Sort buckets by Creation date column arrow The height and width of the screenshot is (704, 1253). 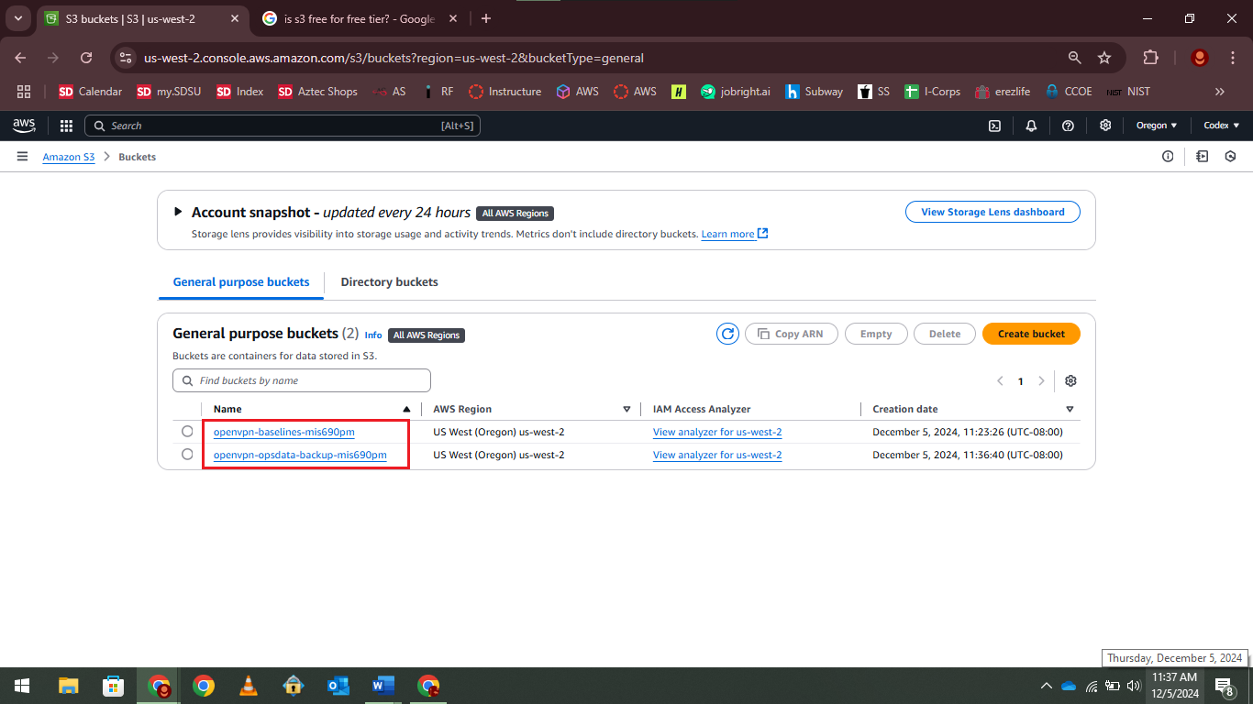point(1070,409)
